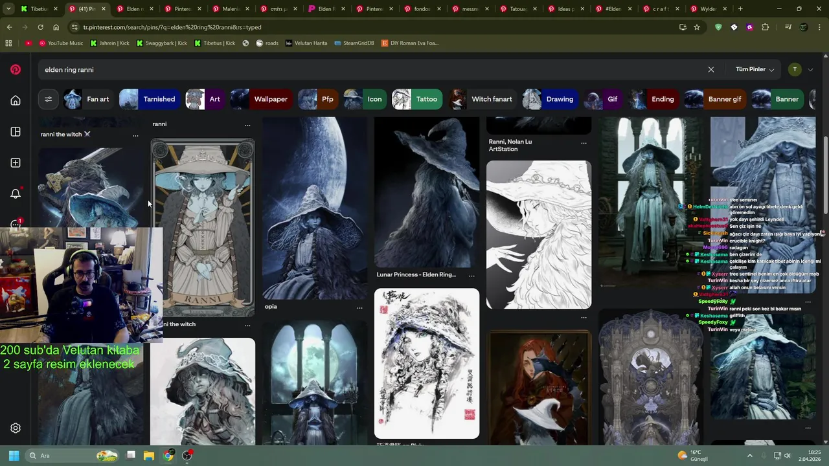Open the Pinterest boards icon in sidebar
Image resolution: width=829 pixels, height=466 pixels.
(16, 132)
